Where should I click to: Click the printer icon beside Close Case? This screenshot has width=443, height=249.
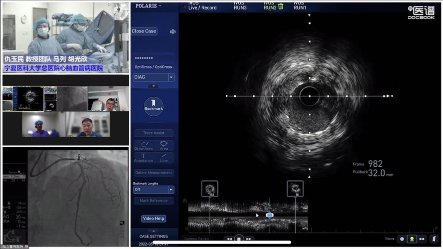point(172,31)
